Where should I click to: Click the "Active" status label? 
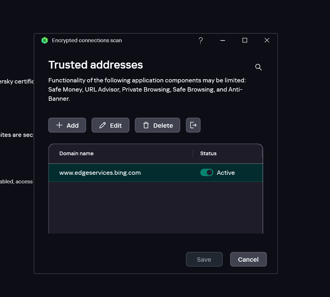[226, 173]
